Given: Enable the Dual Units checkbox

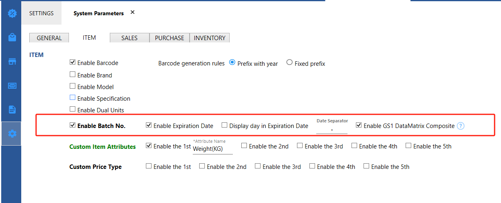Looking at the screenshot, I should [73, 109].
